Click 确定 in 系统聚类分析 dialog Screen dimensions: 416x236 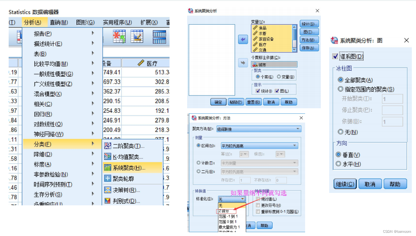[x=218, y=102]
